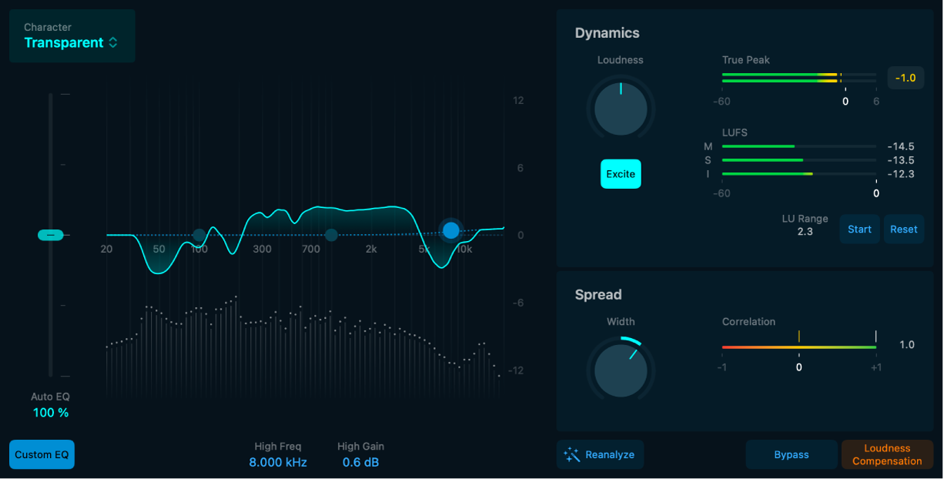Start the LU Range measurement
The height and width of the screenshot is (479, 944).
click(859, 229)
